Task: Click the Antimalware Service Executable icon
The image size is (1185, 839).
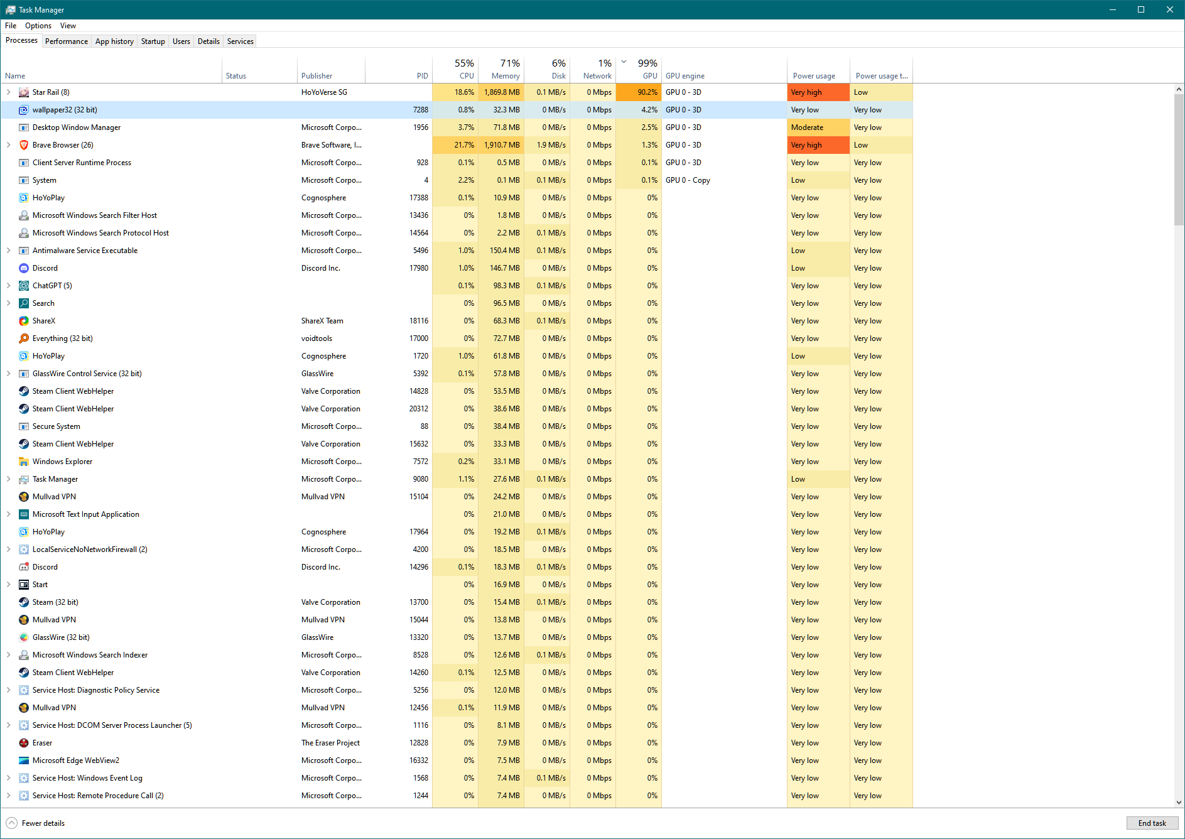Action: tap(24, 251)
